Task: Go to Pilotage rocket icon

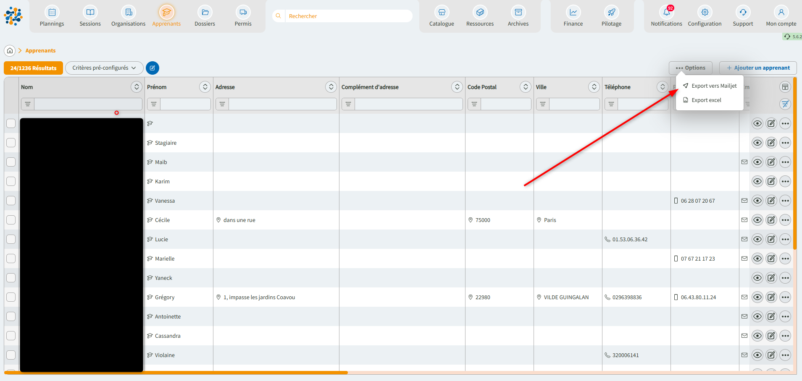Action: tap(611, 13)
